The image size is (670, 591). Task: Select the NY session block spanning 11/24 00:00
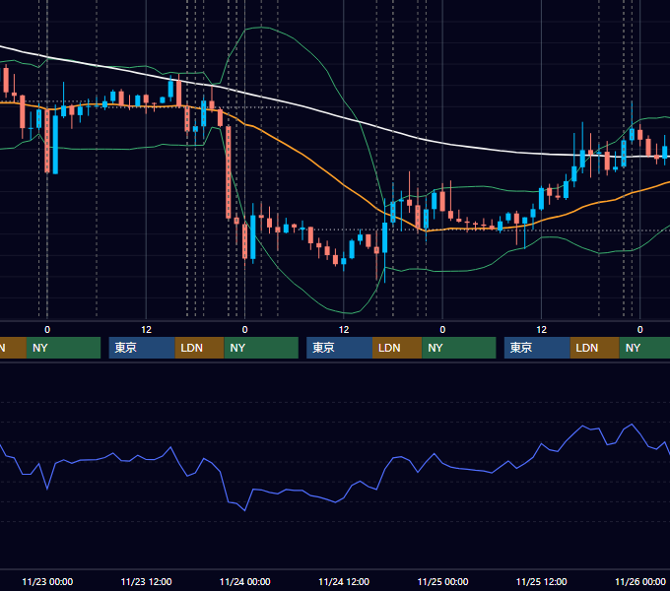pyautogui.click(x=261, y=348)
